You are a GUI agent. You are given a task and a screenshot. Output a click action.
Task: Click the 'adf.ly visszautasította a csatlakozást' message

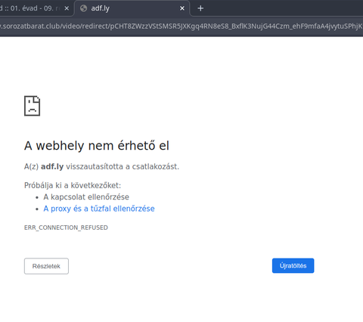[x=101, y=166]
